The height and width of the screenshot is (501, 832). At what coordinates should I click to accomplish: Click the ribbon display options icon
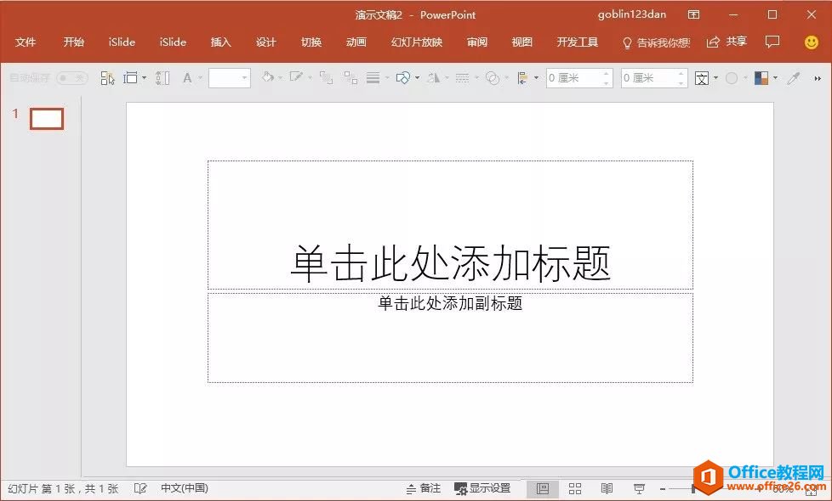[x=693, y=14]
